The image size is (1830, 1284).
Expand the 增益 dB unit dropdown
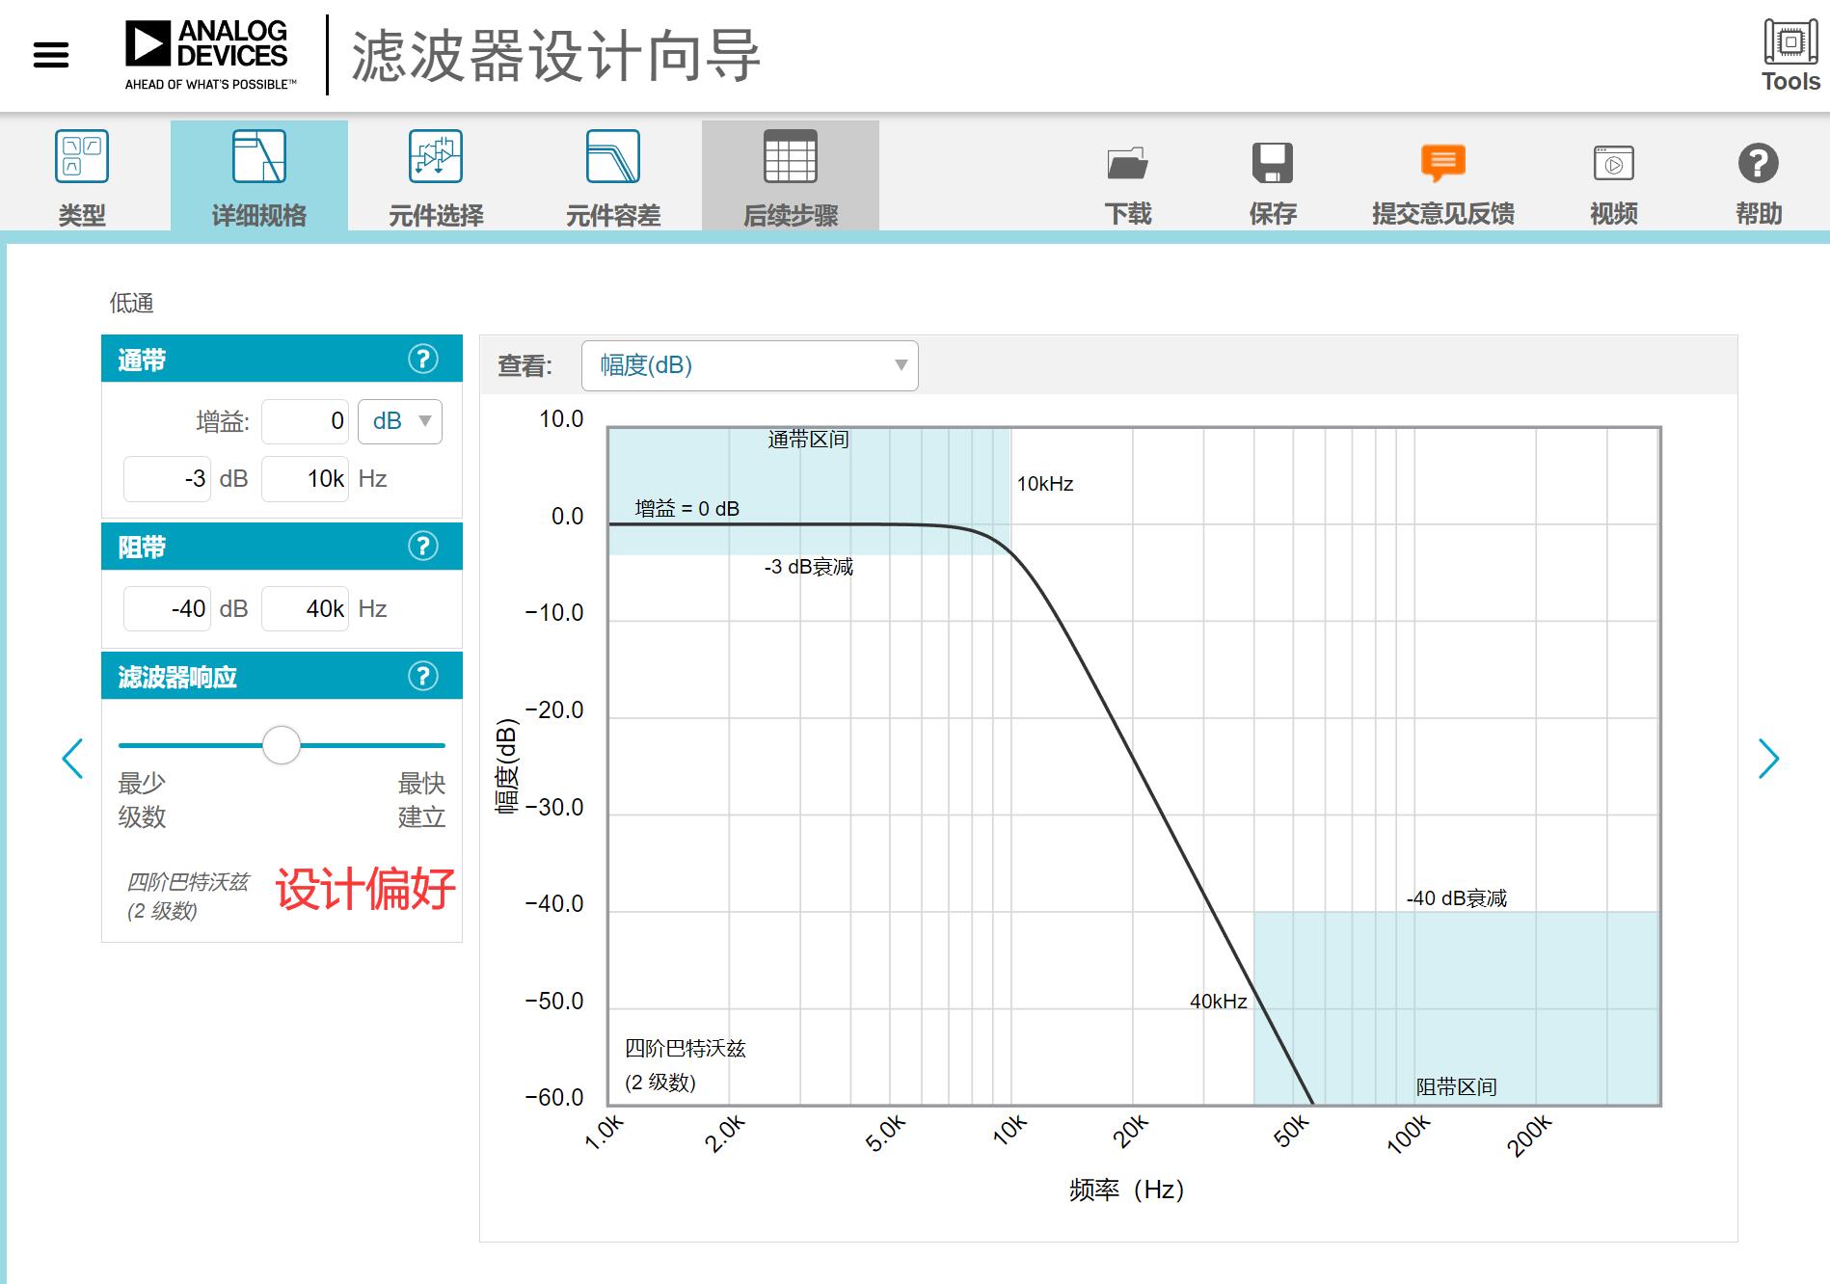click(x=400, y=421)
